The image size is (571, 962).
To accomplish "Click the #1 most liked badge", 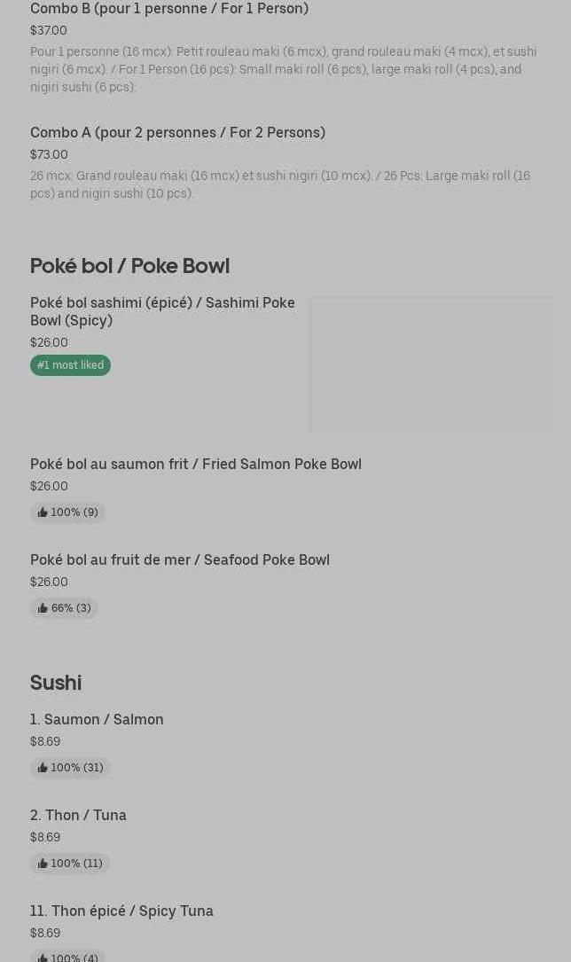I will (x=70, y=365).
